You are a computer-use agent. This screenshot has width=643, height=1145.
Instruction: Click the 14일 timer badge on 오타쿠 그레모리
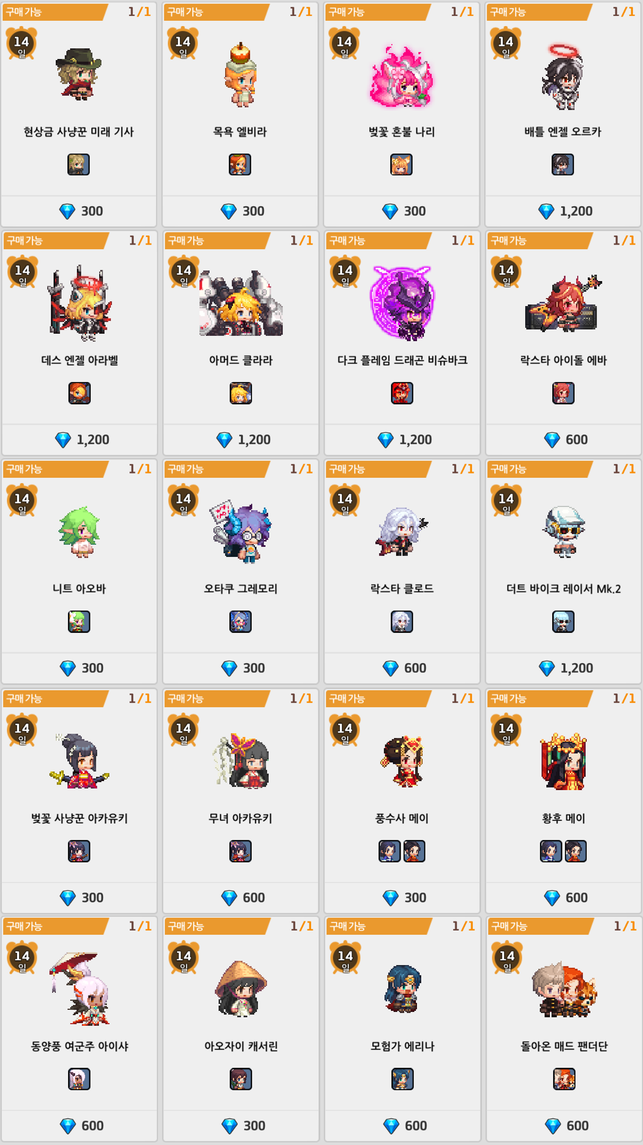pos(183,500)
